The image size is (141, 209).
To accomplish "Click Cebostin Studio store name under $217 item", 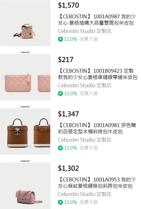I will (x=85, y=85).
